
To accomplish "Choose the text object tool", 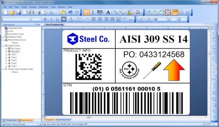I will 108,12.
